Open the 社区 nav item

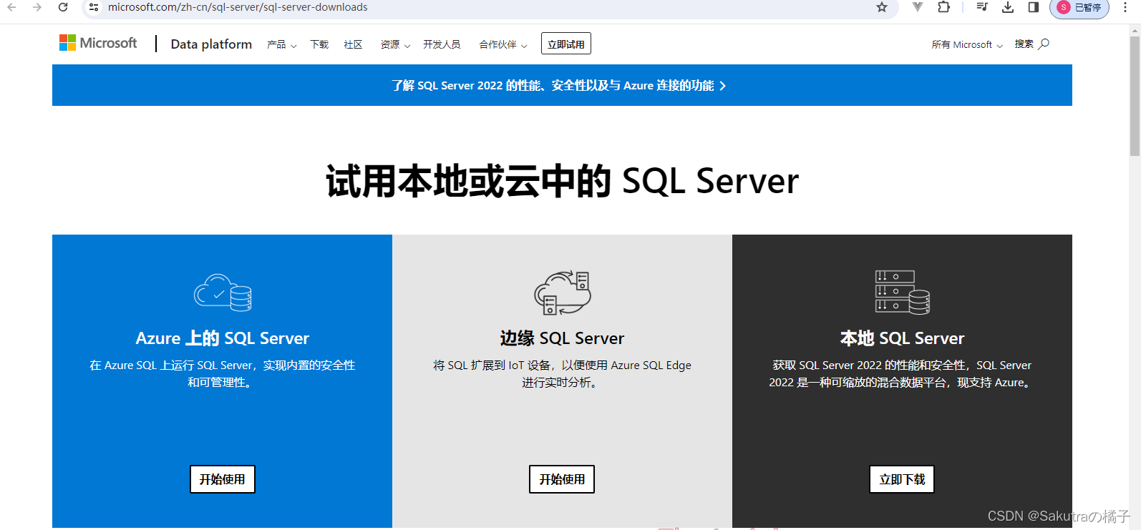353,44
